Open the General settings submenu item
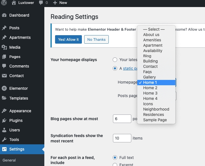This screenshot has width=205, height=166. tap(9, 160)
